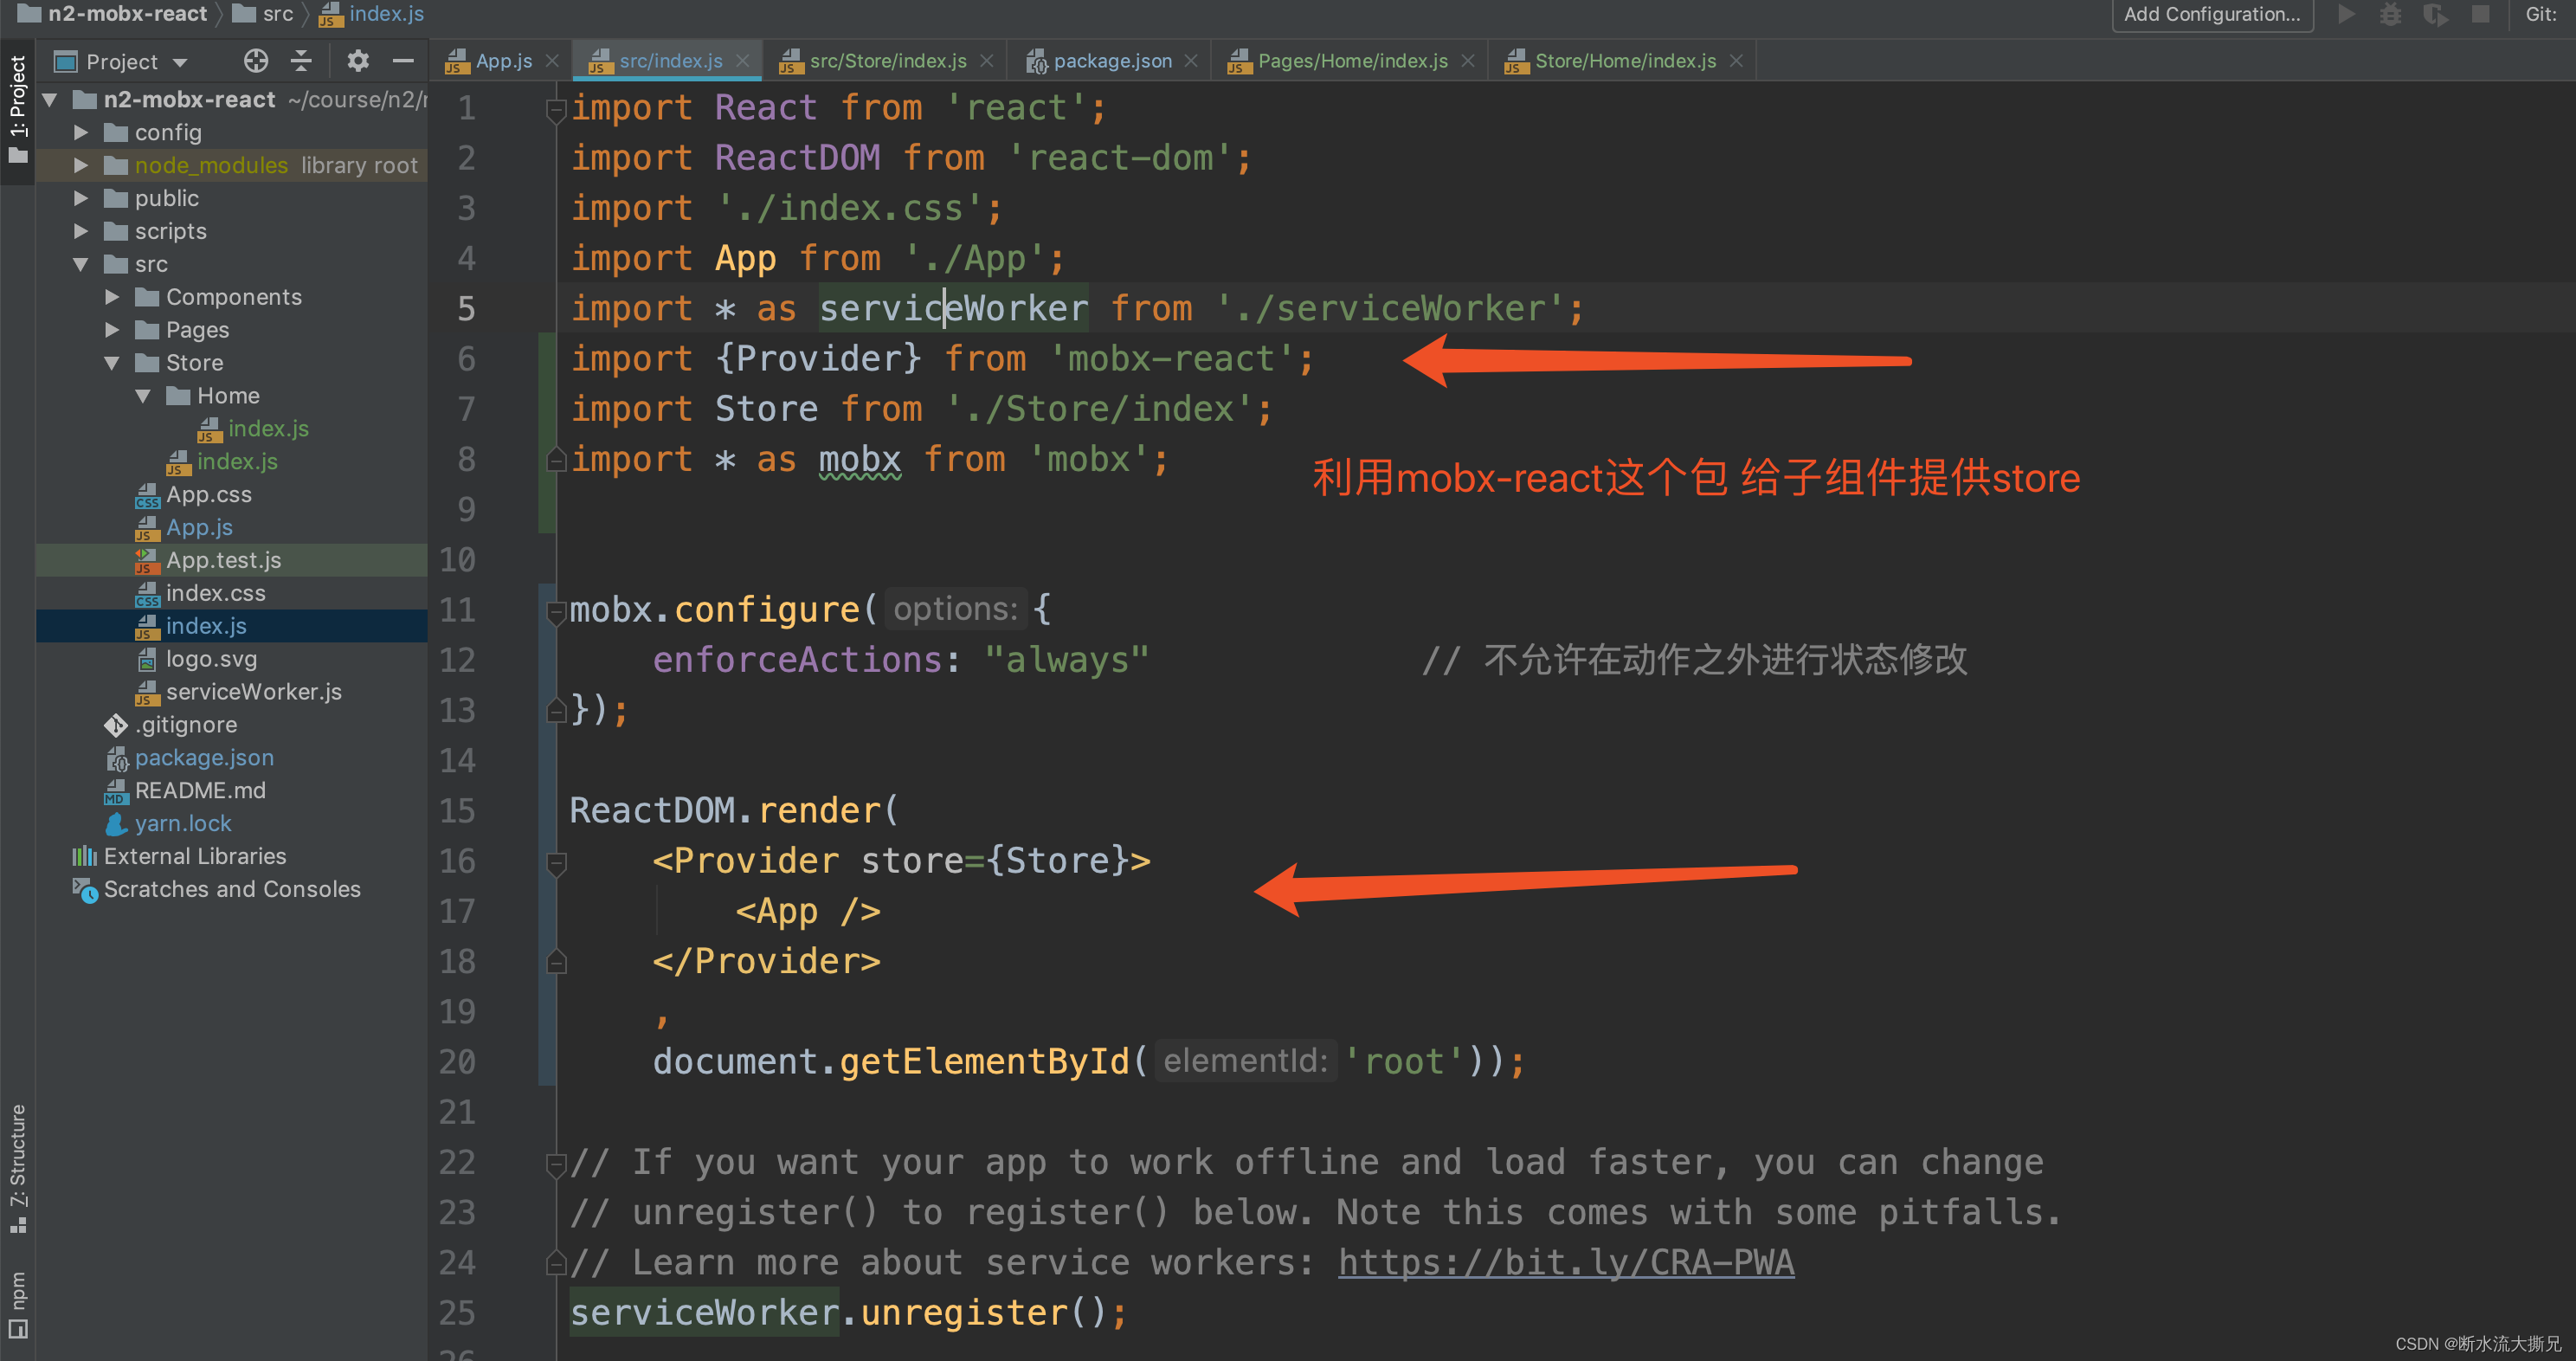This screenshot has height=1361, width=2576.
Task: Collapse the Store folder
Action: [x=112, y=363]
